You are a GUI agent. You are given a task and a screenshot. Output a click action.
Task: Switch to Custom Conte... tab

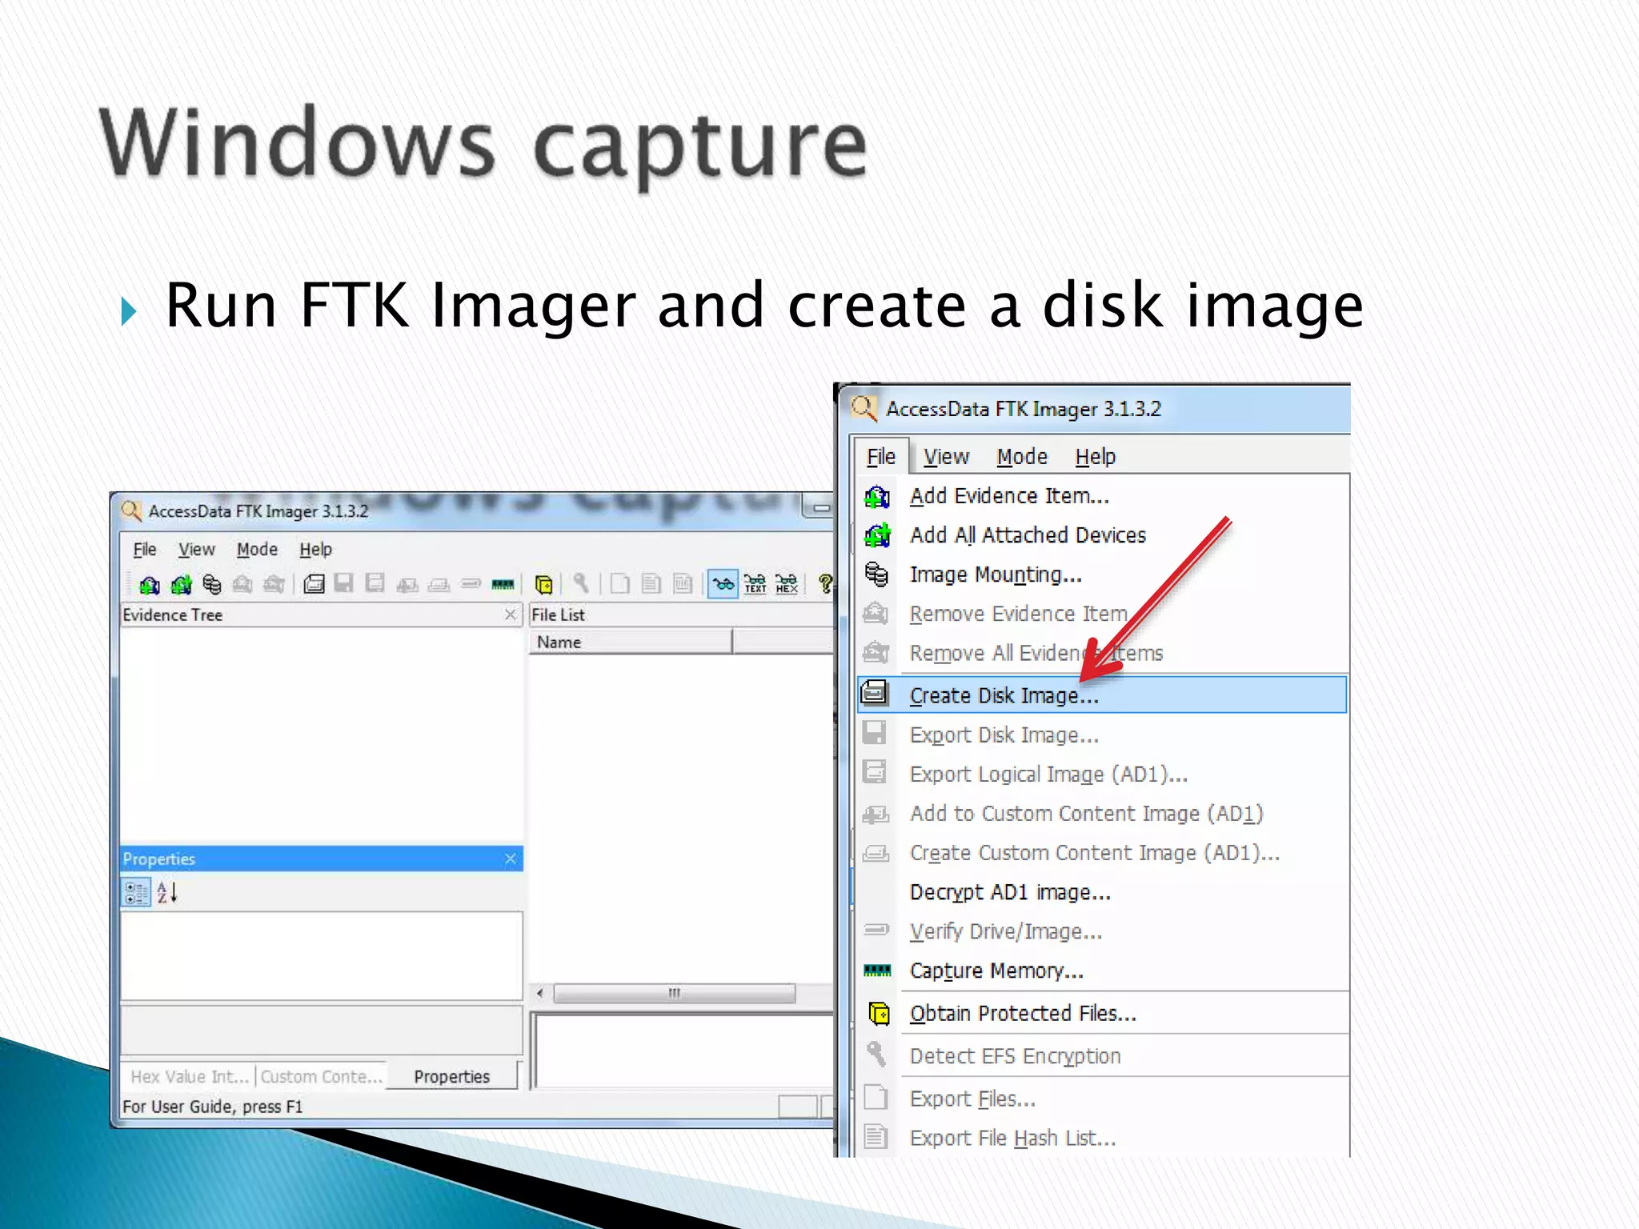click(321, 1077)
